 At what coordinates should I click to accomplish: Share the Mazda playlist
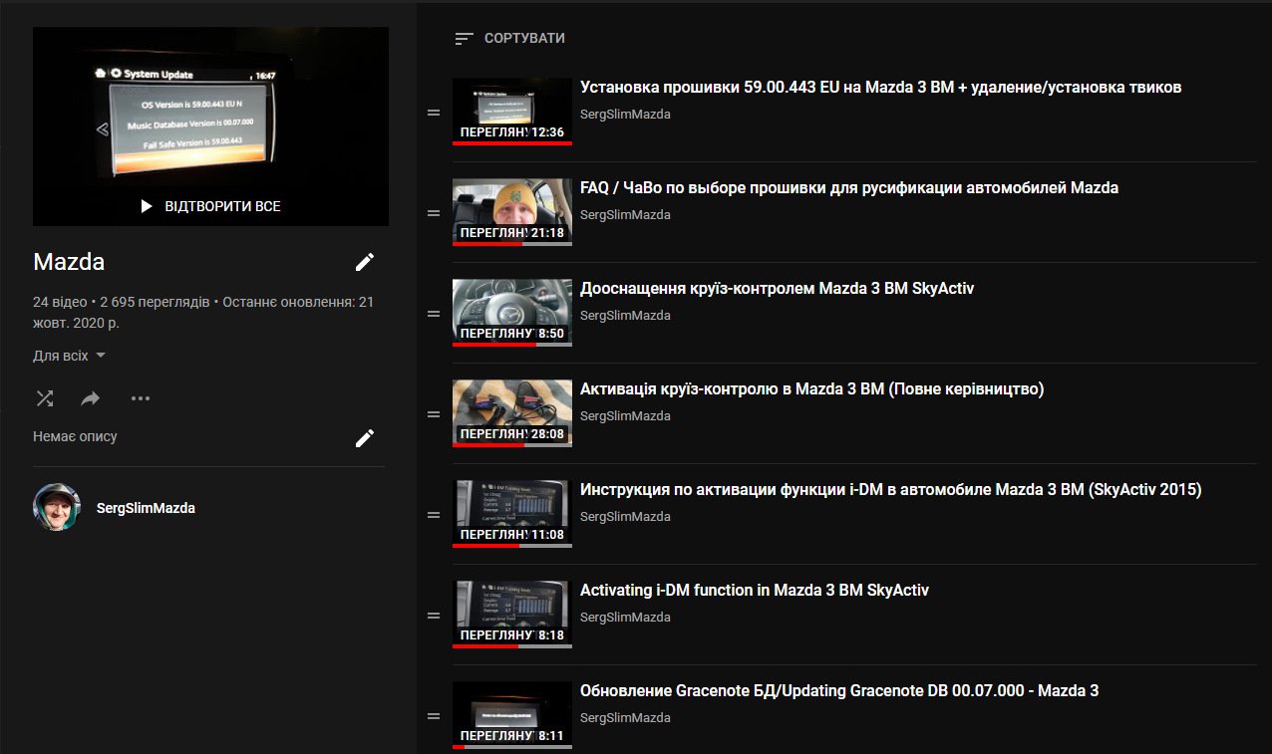click(91, 398)
